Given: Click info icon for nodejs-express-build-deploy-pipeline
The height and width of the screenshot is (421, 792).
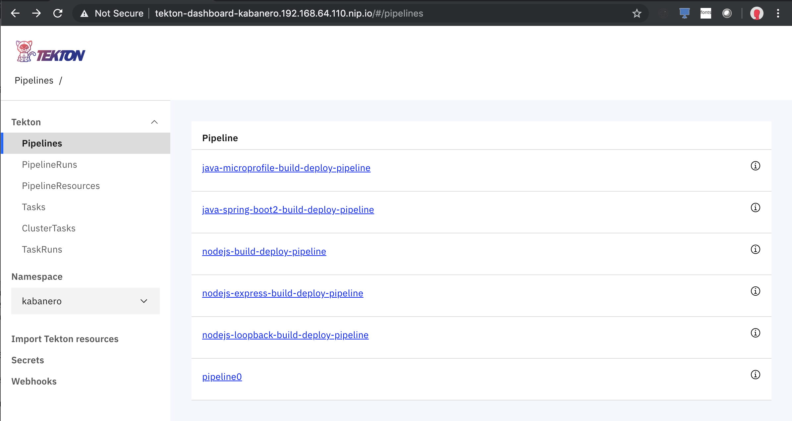Looking at the screenshot, I should coord(755,291).
